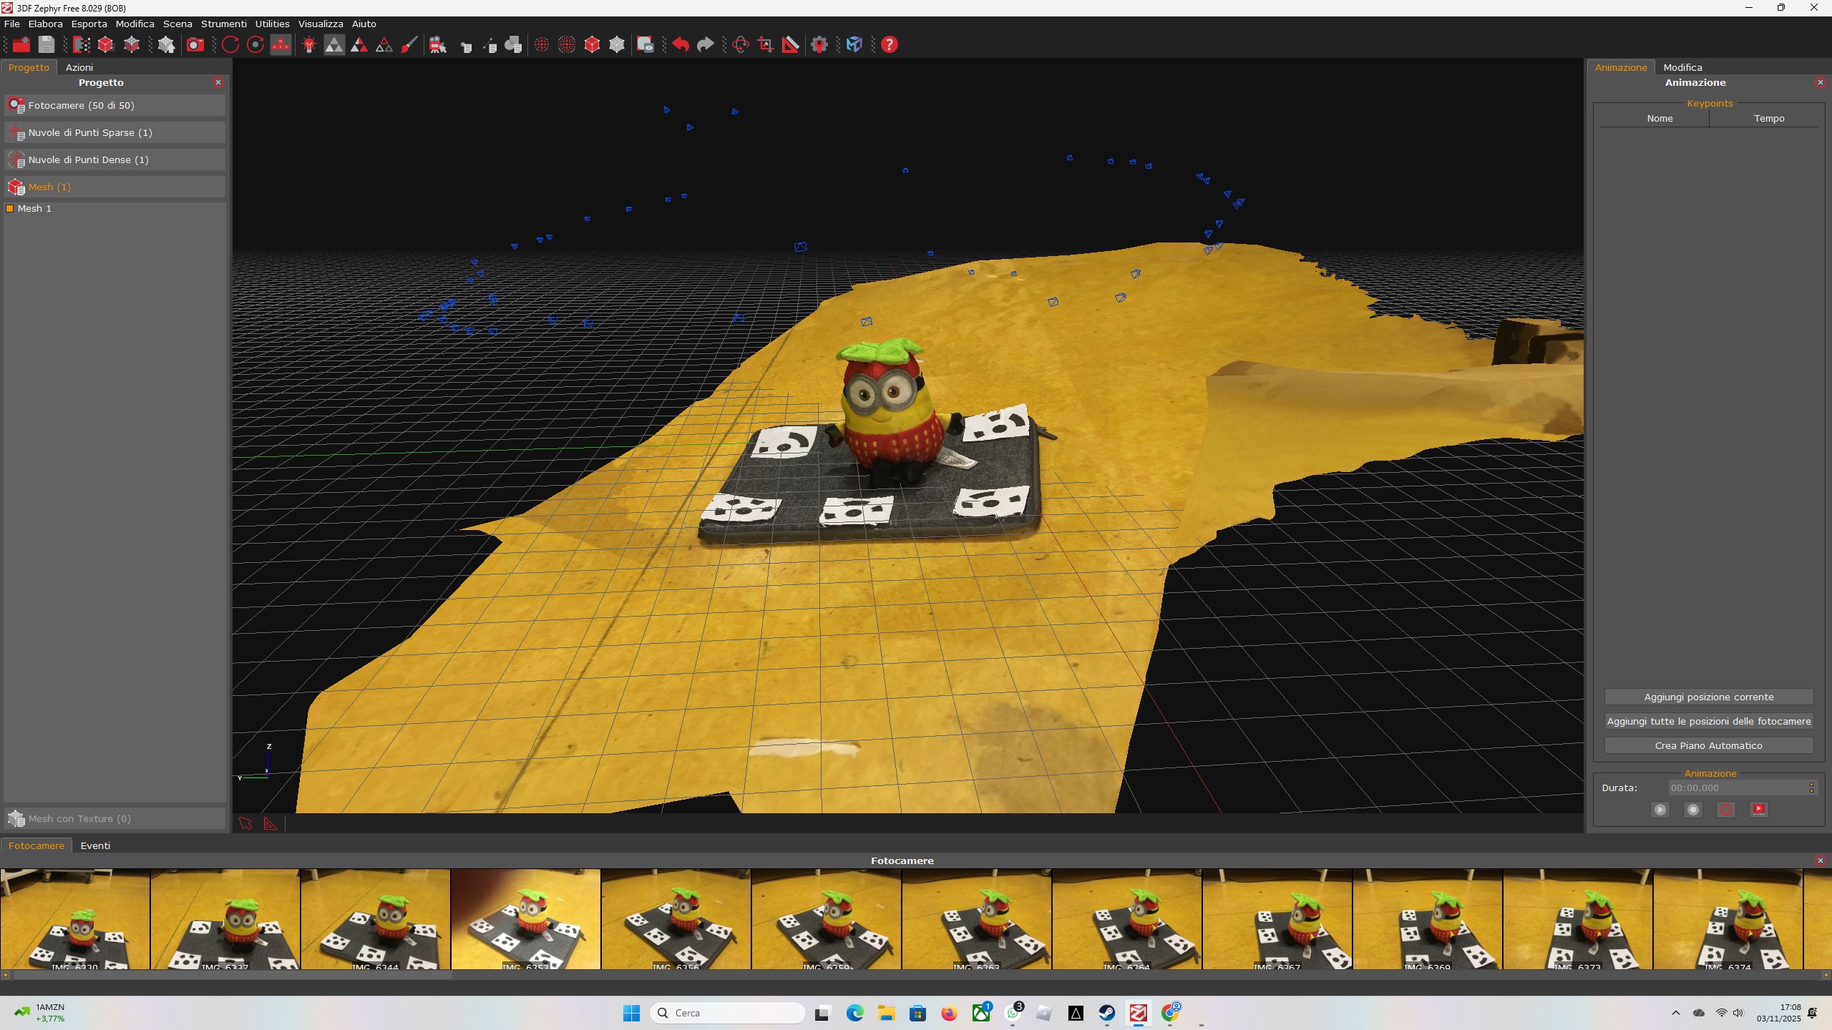Click the undo arrow icon
Screen dimensions: 1832x1030
(680, 44)
